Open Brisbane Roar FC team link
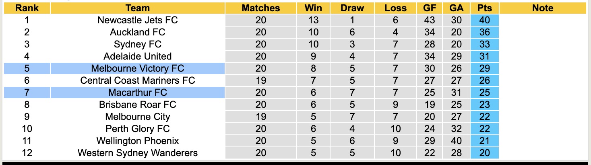This screenshot has height=165, width=591. 138,105
